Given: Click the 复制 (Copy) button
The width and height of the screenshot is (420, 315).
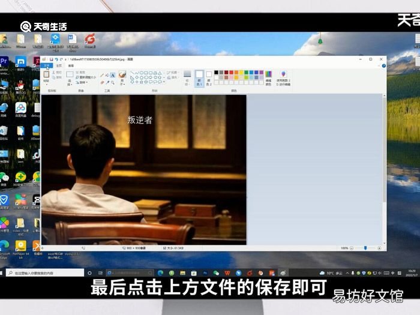Looking at the screenshot, I should coord(57,77).
